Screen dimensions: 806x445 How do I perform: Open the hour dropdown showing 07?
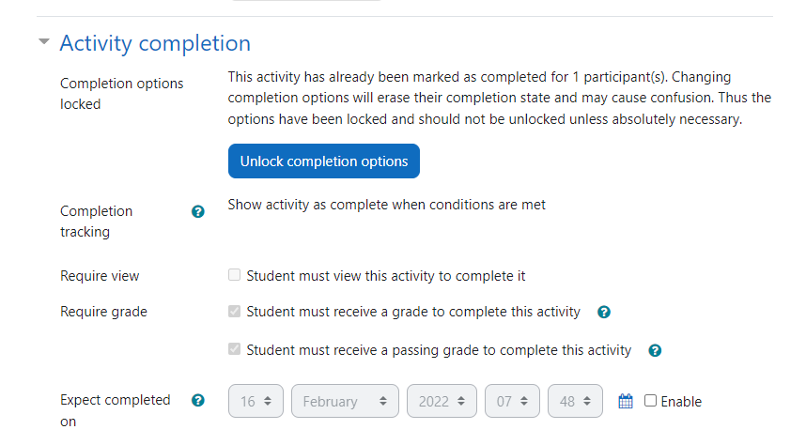point(513,401)
